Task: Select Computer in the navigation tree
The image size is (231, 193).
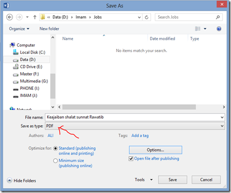Action: pos(26,45)
